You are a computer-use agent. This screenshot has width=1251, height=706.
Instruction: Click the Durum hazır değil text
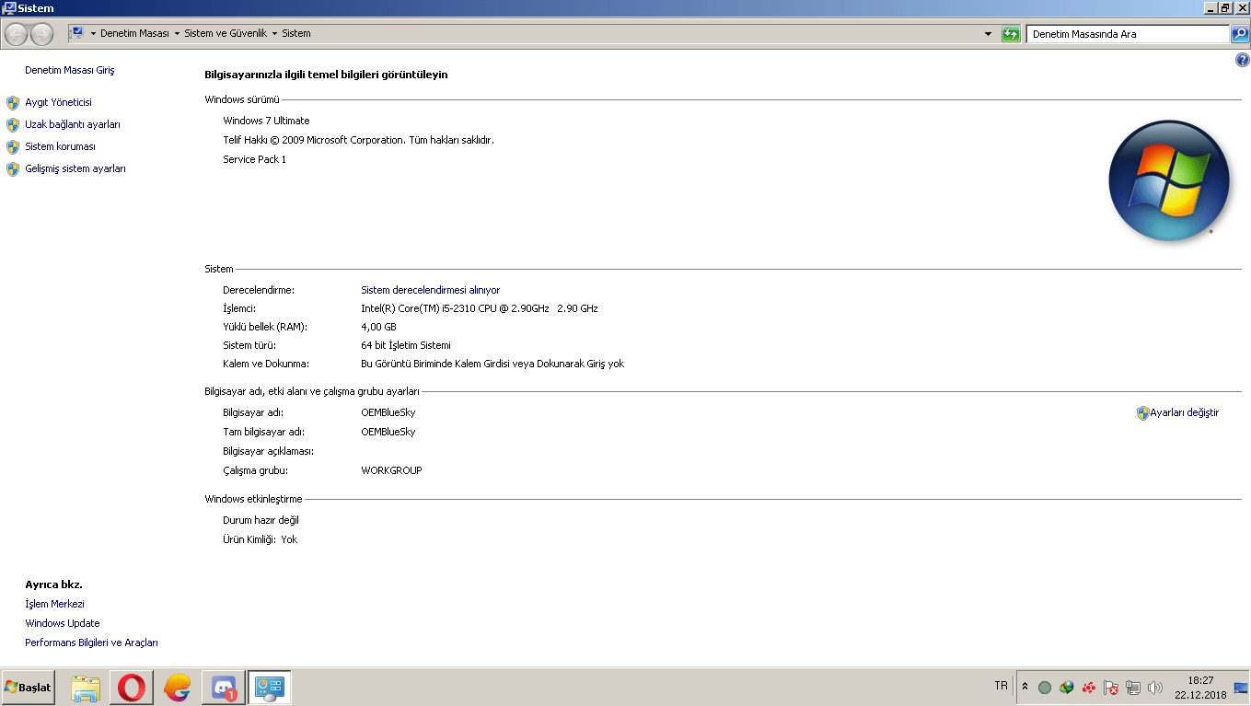click(x=261, y=520)
